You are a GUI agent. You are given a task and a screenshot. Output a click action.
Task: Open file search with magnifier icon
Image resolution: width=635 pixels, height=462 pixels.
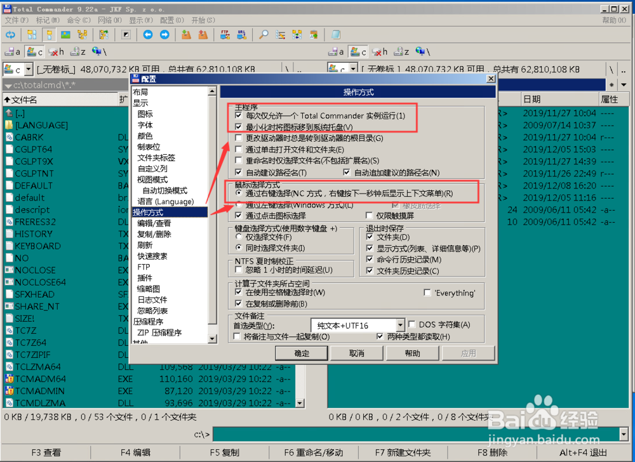click(x=264, y=35)
